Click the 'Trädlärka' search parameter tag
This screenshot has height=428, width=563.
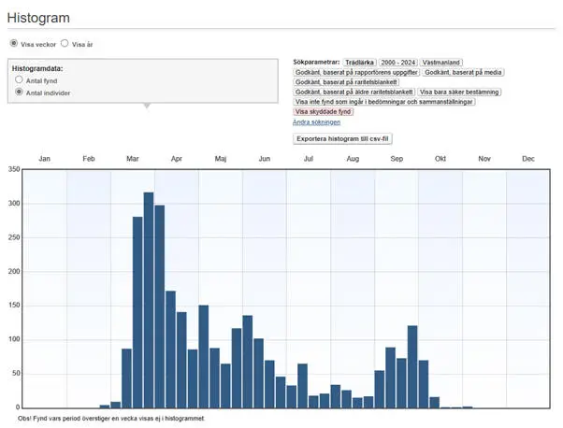[362, 62]
